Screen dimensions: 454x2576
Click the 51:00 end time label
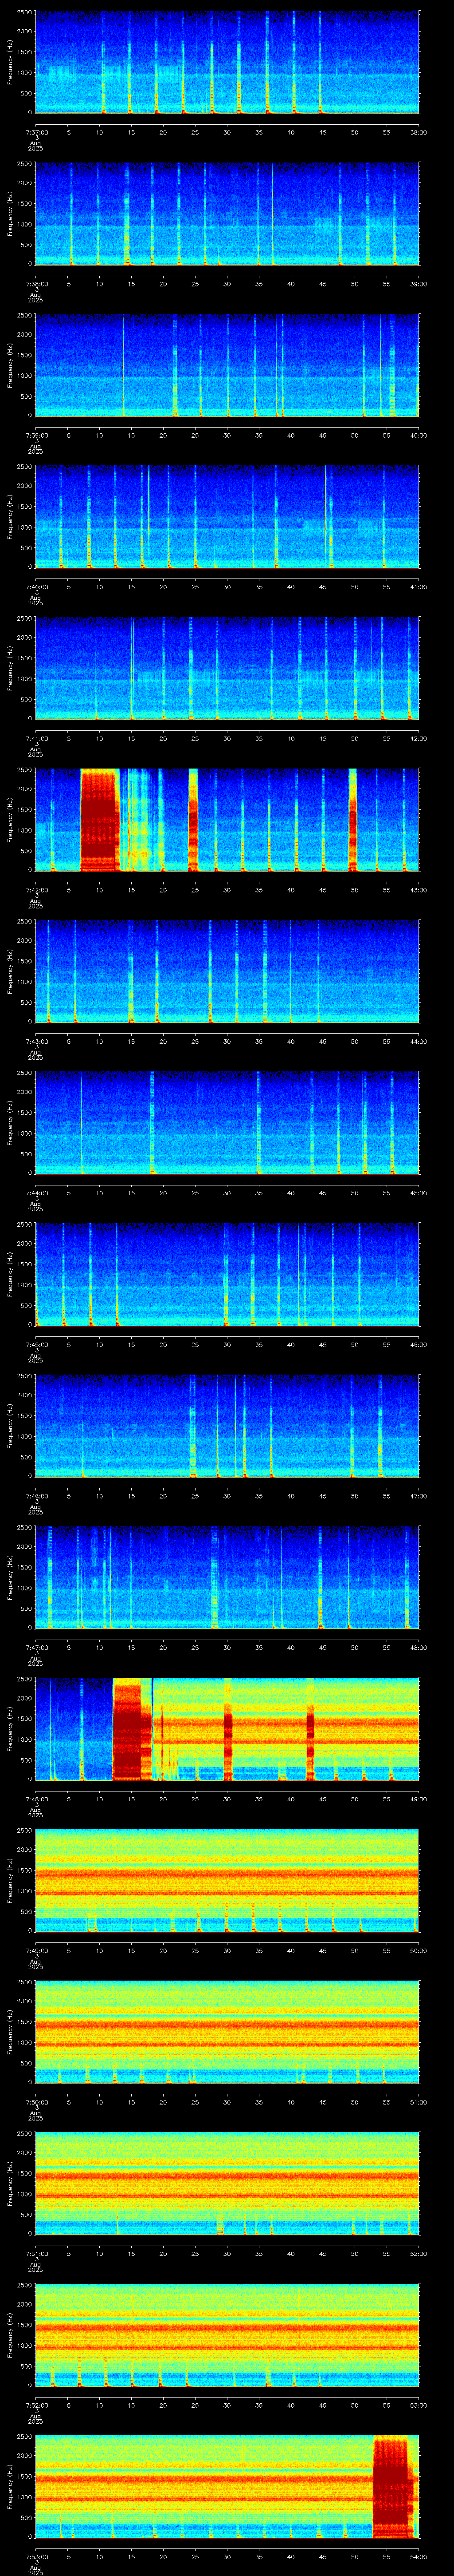click(x=419, y=2102)
